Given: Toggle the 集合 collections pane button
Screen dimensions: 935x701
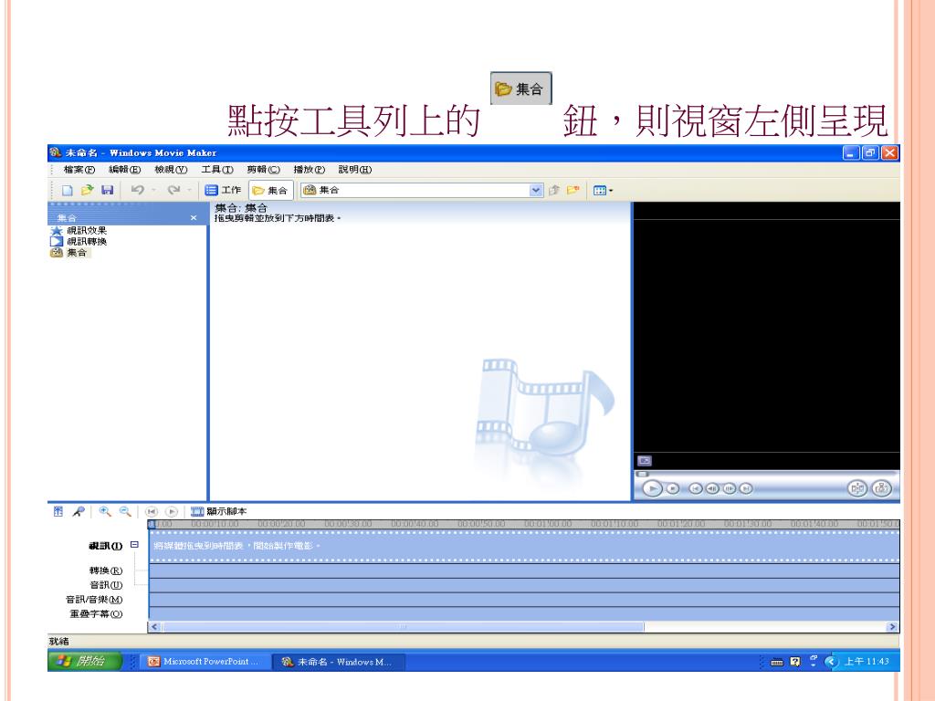Looking at the screenshot, I should 270,190.
